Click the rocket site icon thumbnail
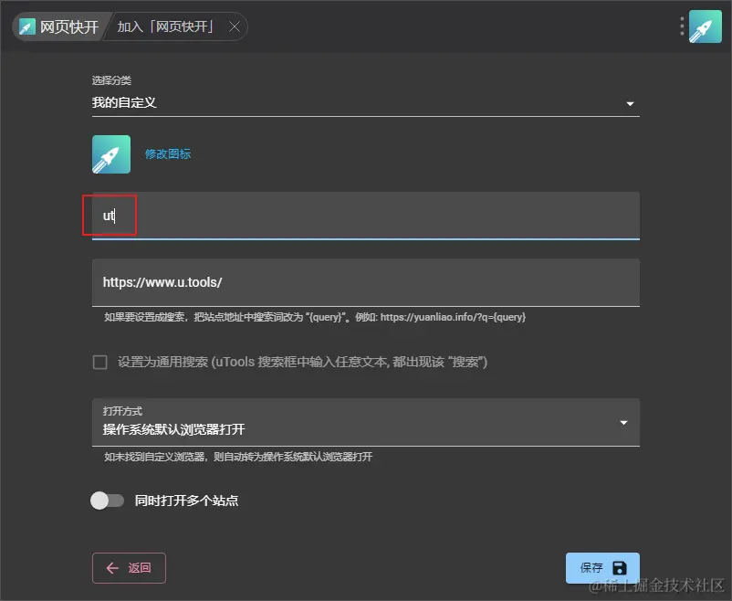 pyautogui.click(x=111, y=154)
